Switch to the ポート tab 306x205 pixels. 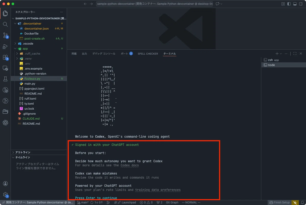tap(126, 54)
